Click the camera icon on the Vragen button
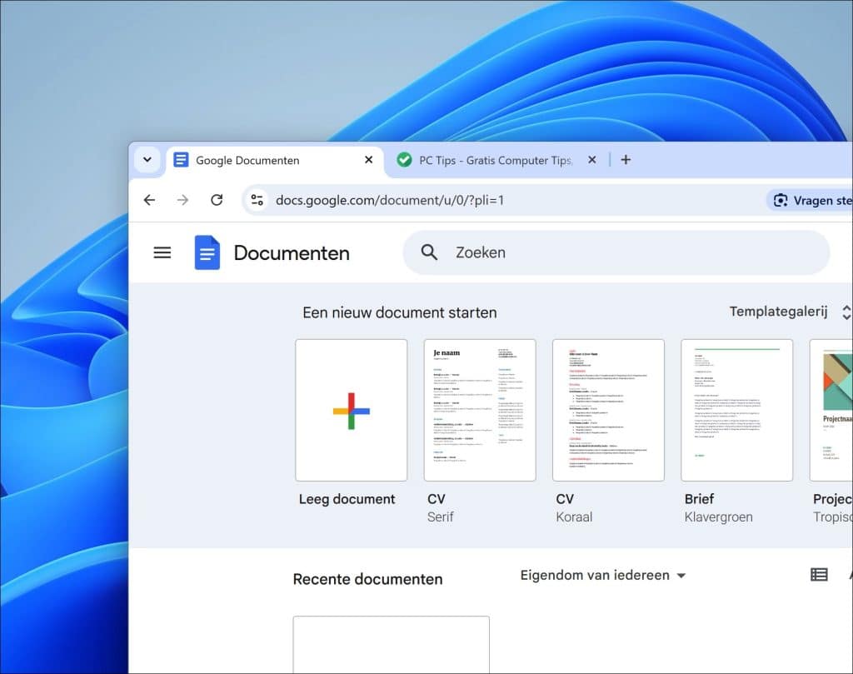This screenshot has height=674, width=853. tap(781, 200)
